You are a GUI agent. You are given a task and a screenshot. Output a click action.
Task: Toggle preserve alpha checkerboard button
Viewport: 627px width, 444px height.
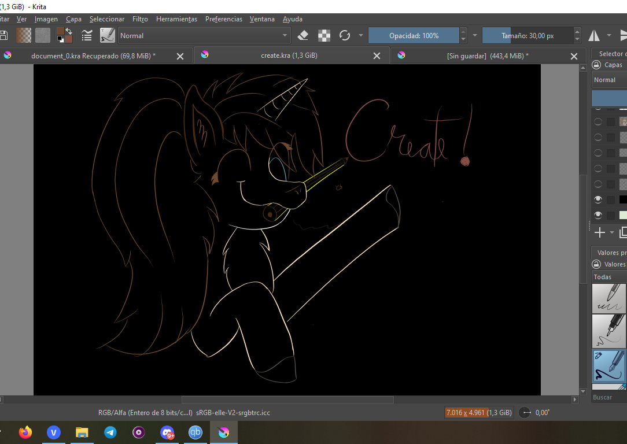[324, 36]
